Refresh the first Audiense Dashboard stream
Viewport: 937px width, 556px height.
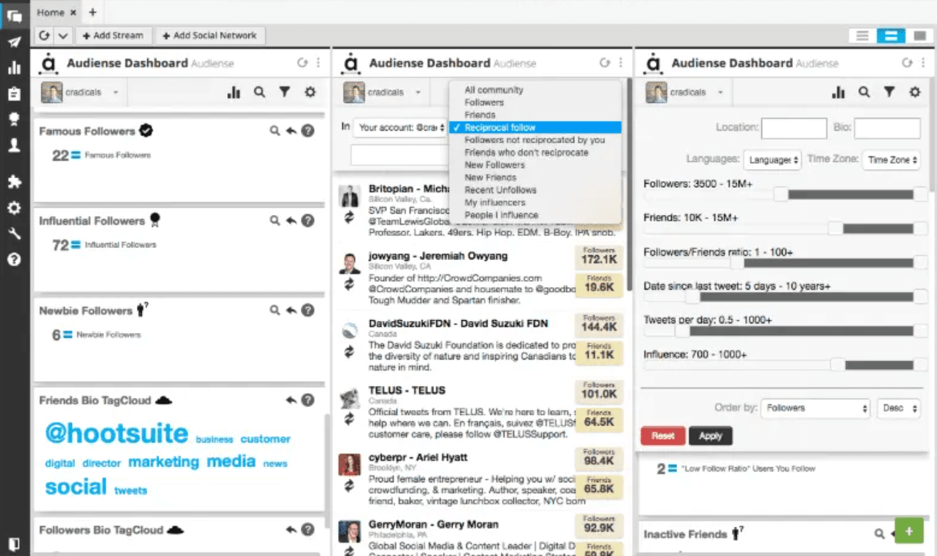click(x=303, y=63)
